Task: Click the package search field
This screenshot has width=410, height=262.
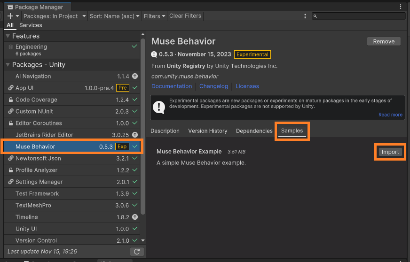Action: click(x=360, y=16)
